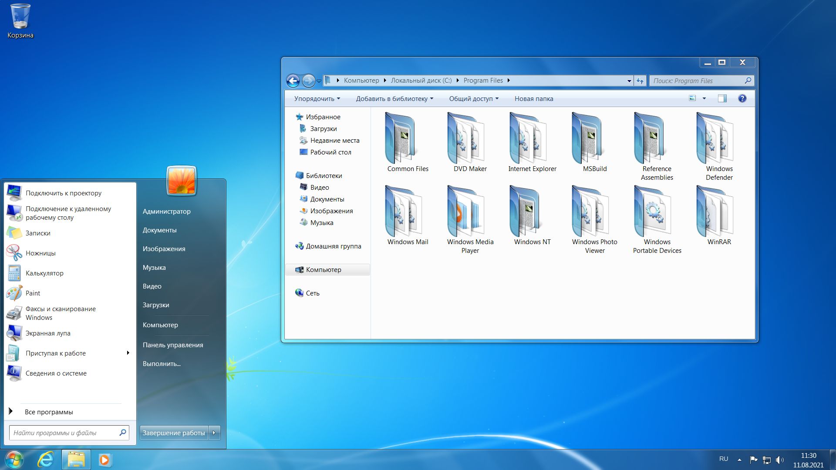
Task: Click the Help question mark icon
Action: [742, 99]
